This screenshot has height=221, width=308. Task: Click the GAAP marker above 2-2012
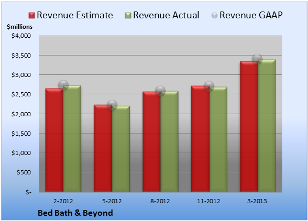tap(63, 85)
